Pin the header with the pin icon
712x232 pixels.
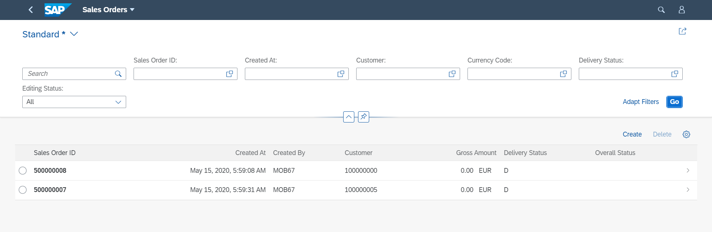[364, 117]
